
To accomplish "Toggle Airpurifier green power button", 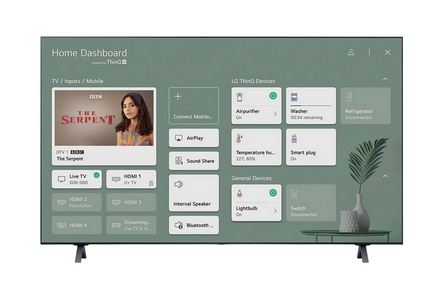I will [x=273, y=96].
